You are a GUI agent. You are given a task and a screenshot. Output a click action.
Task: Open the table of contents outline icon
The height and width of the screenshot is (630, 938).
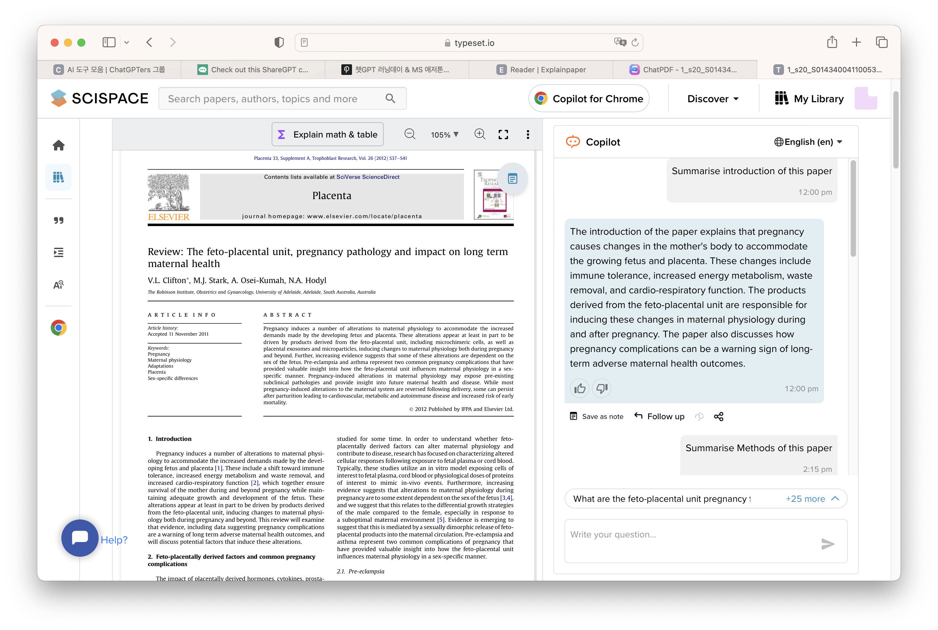pyautogui.click(x=59, y=252)
